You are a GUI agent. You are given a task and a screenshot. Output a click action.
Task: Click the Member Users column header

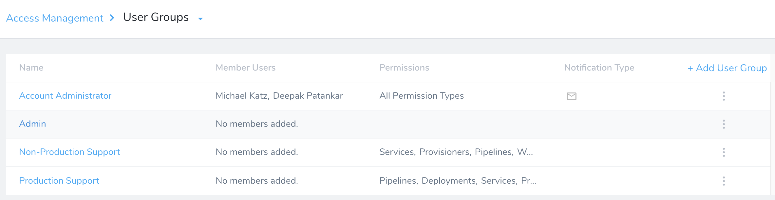(245, 68)
